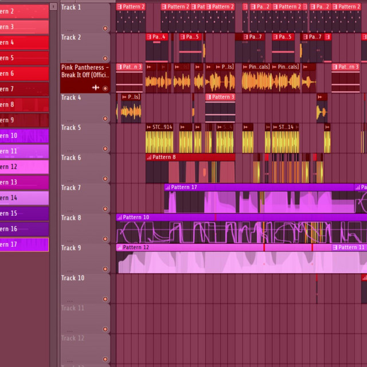Image resolution: width=367 pixels, height=367 pixels.
Task: Select Pattern 17 in the pattern picker
Action: click(x=24, y=245)
